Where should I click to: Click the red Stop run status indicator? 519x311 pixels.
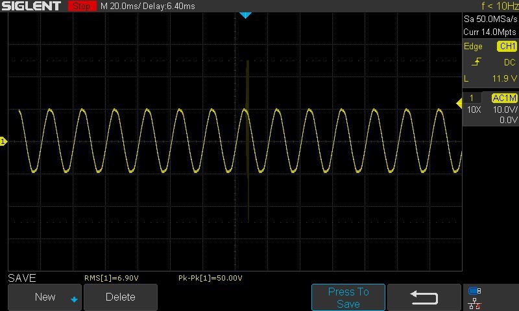(82, 6)
